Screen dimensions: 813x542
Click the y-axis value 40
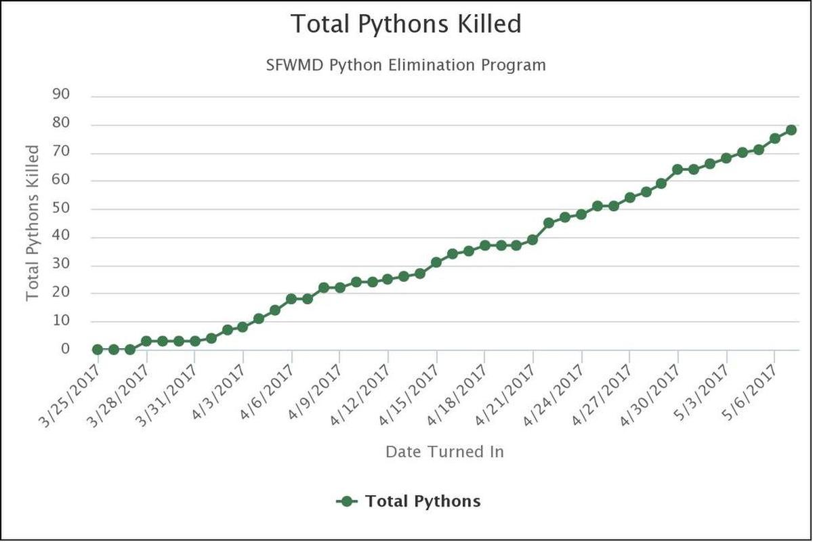[x=62, y=236]
